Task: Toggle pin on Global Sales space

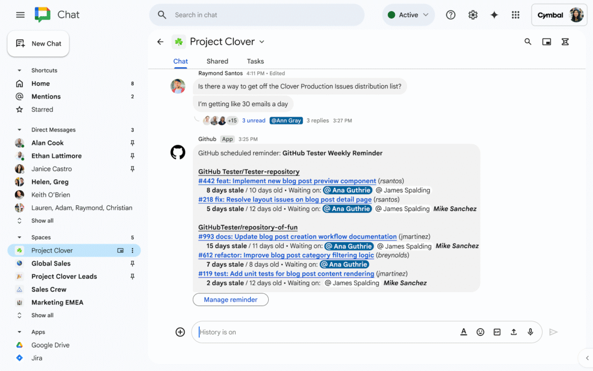Action: tap(132, 264)
